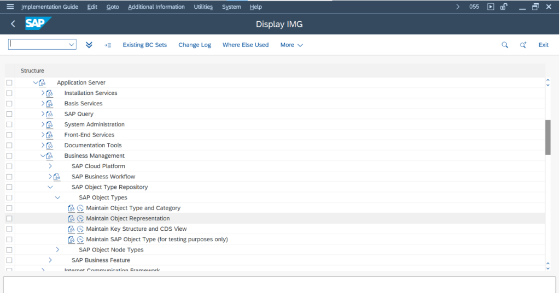Open documentation icon for Basis Services
Image resolution: width=560 pixels, height=293 pixels.
click(x=50, y=103)
